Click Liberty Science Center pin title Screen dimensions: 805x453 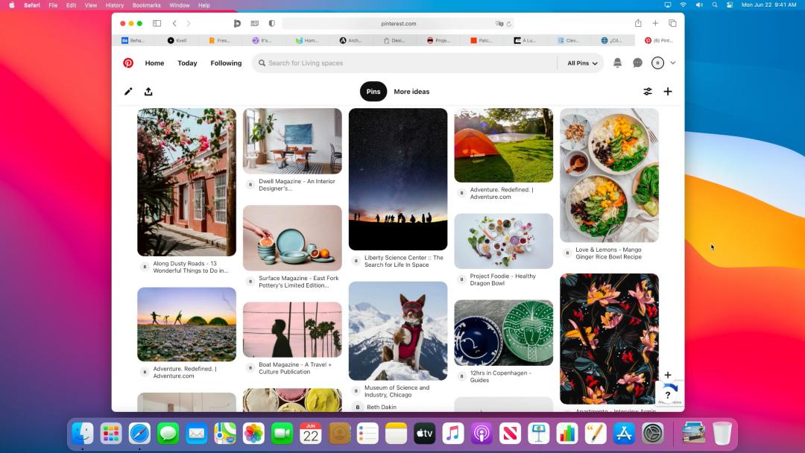click(403, 261)
